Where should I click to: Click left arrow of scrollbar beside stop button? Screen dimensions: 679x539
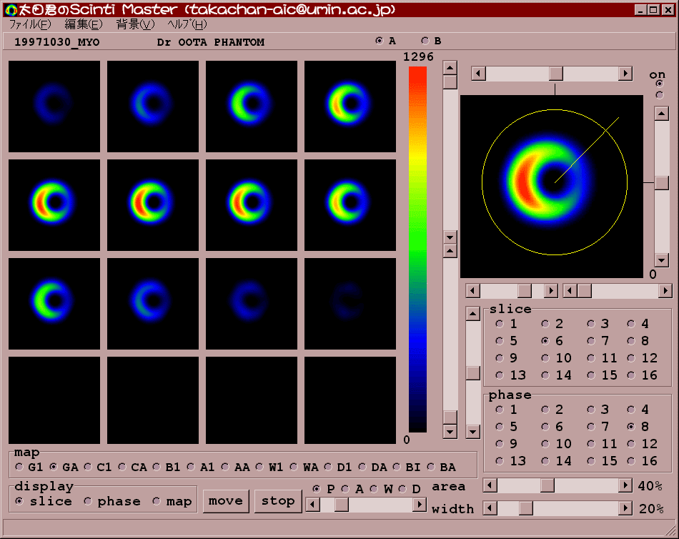point(312,505)
